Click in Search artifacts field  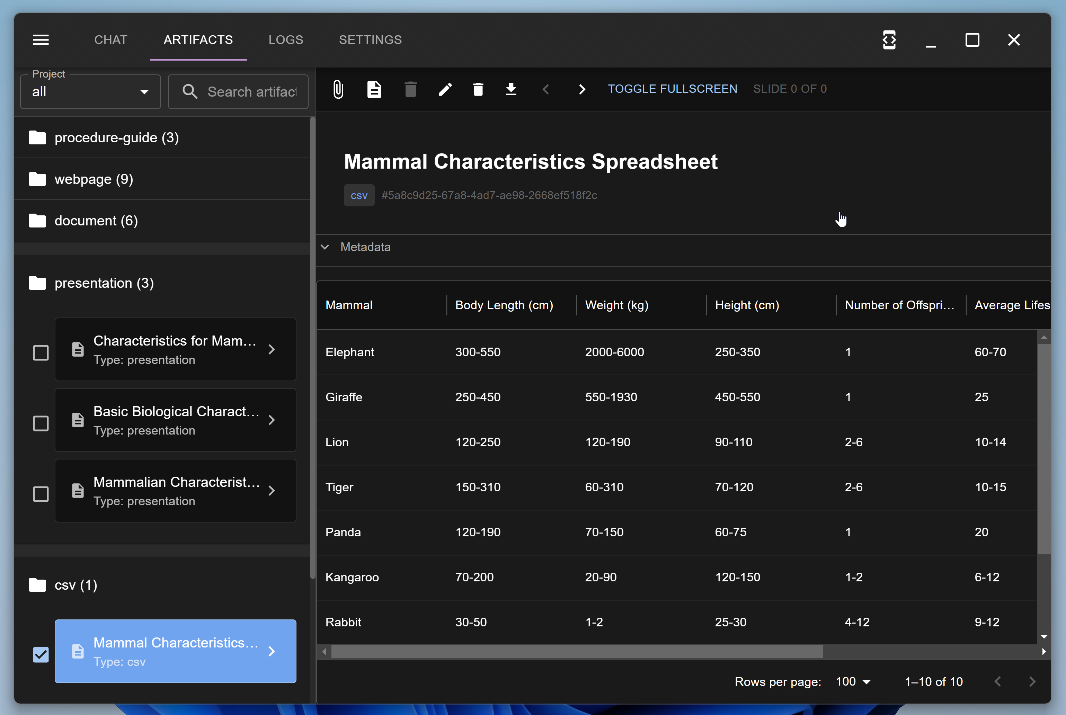(x=238, y=92)
